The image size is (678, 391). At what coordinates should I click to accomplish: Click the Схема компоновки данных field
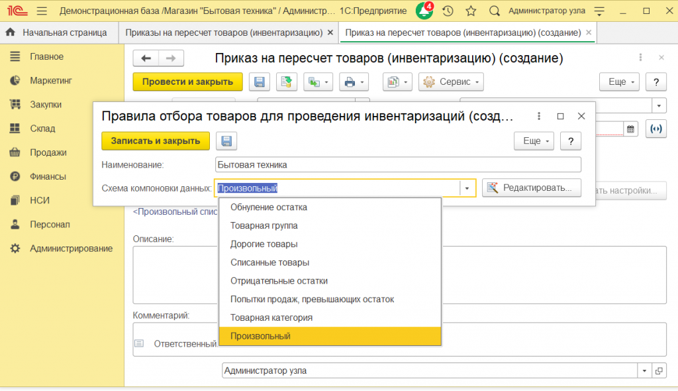(x=337, y=188)
